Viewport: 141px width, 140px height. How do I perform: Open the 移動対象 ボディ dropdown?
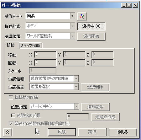(x=72, y=26)
